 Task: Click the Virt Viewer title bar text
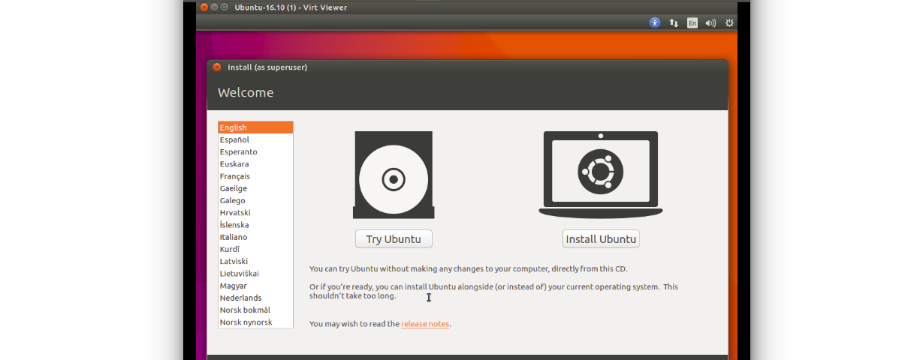[291, 7]
